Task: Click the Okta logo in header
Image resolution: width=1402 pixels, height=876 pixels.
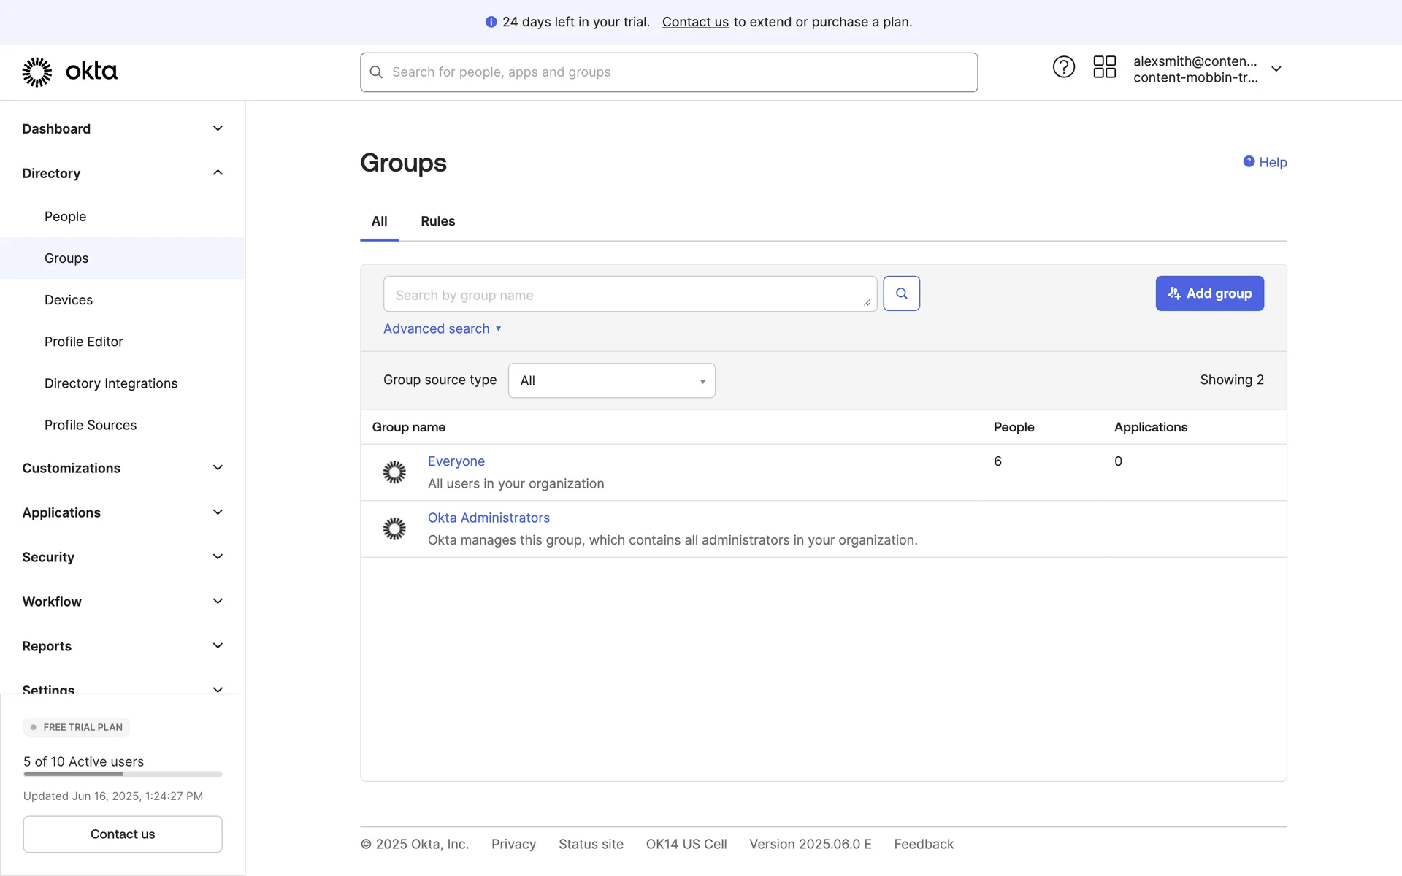Action: (x=69, y=72)
